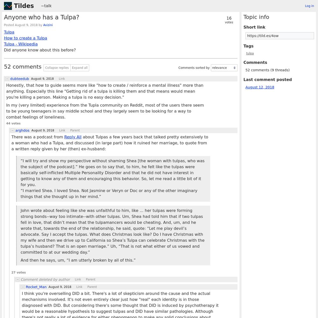Screen dimensions: 318x318
Task: Open the Reply All podcast link
Action: click(73, 137)
